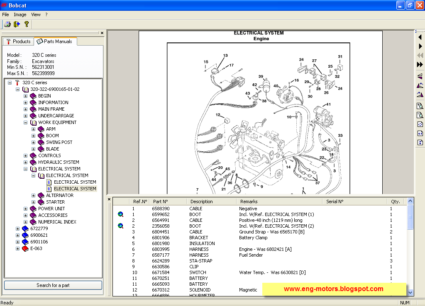Click the Qty. column header
Screen dimensions: 425x306
[x=396, y=202]
